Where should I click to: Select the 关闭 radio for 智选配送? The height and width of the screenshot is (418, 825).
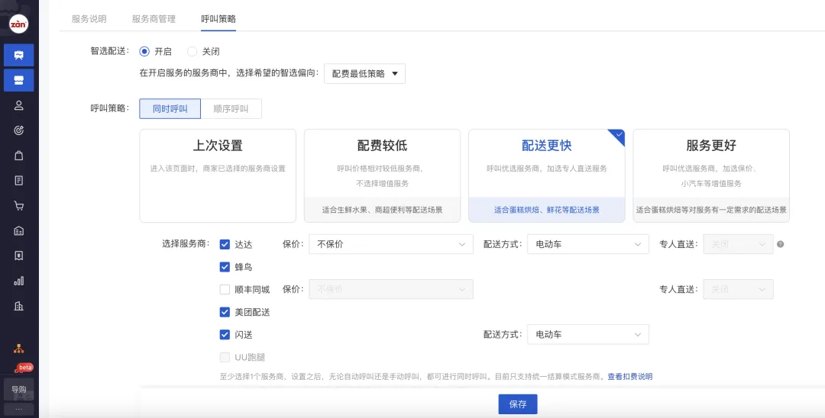[x=192, y=52]
